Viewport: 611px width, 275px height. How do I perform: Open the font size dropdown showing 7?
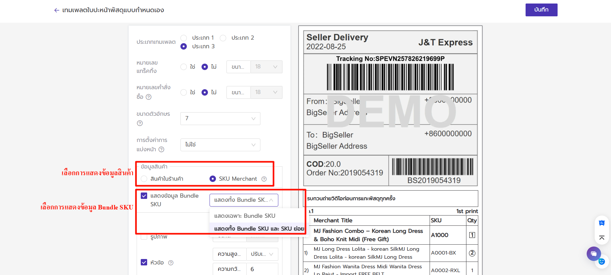click(220, 119)
